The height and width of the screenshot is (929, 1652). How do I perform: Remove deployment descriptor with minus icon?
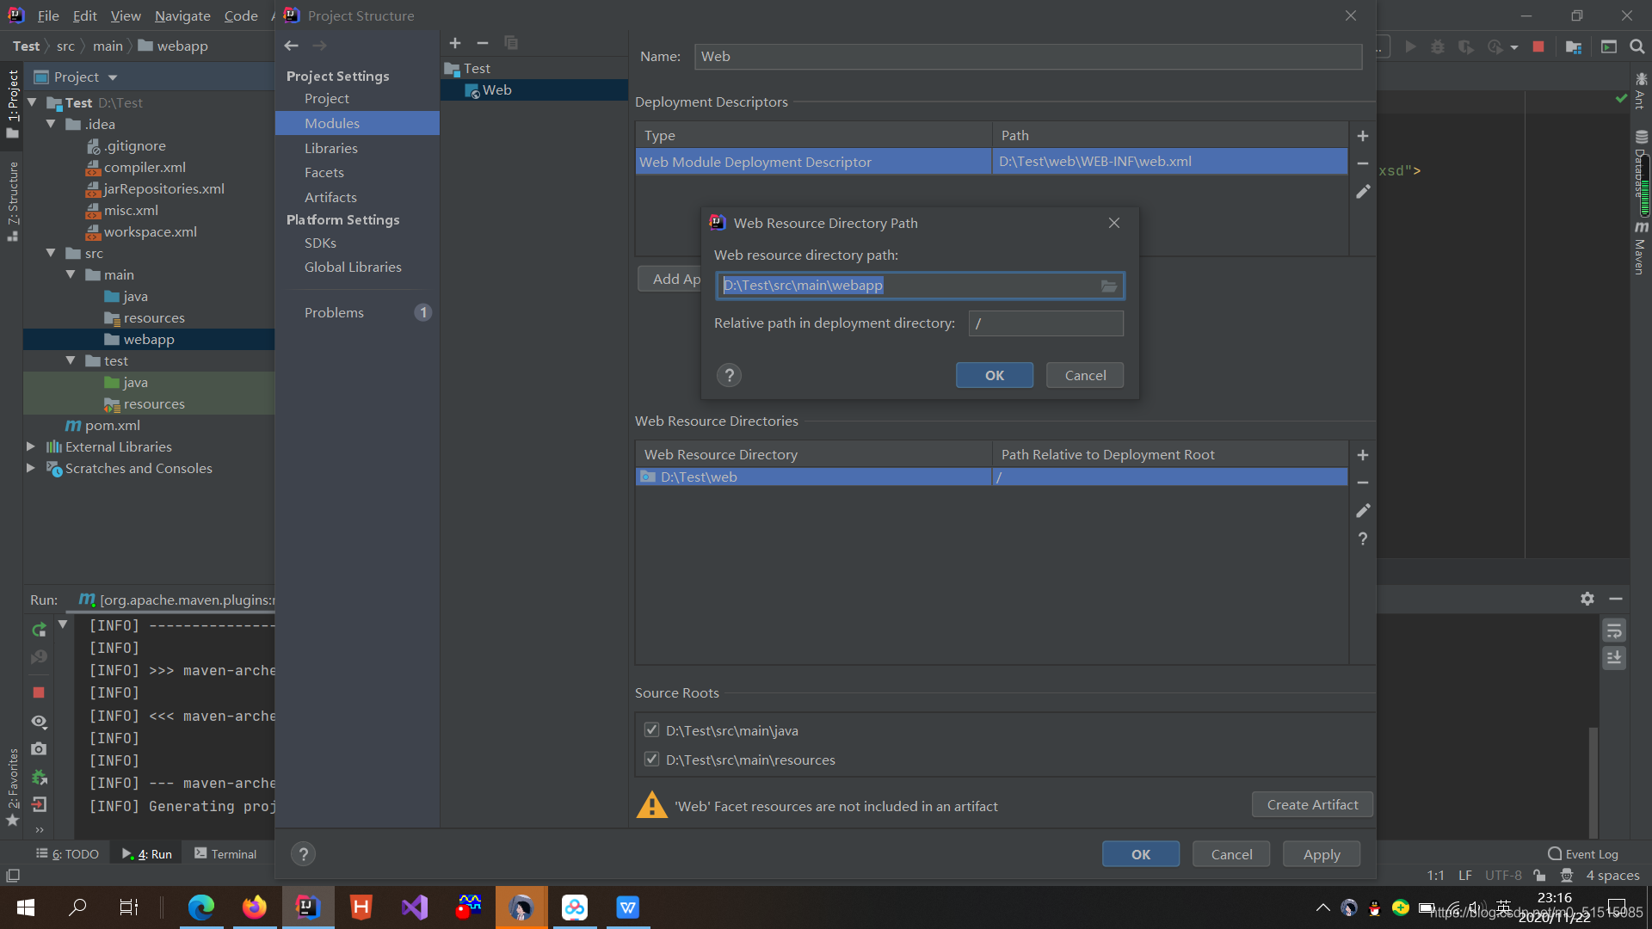point(1363,163)
